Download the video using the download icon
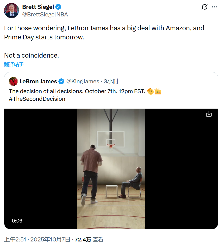The width and height of the screenshot is (223, 247). click(x=209, y=114)
